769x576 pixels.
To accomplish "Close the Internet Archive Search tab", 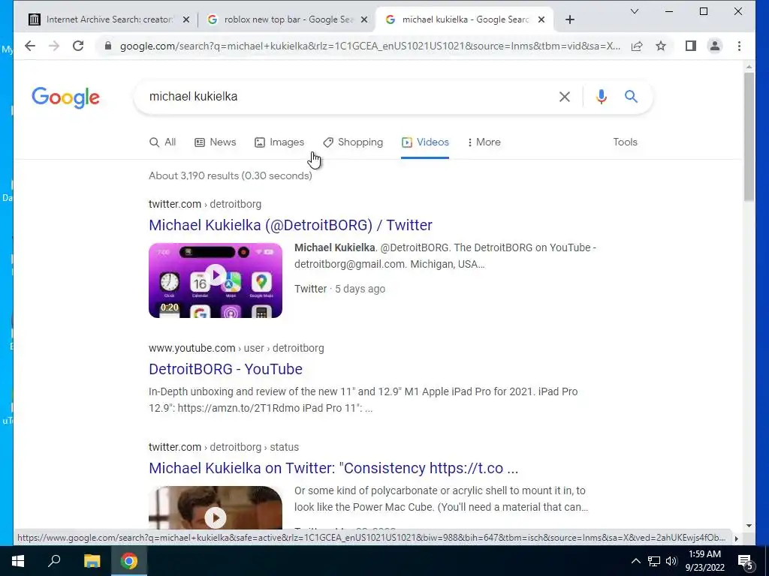I will pyautogui.click(x=186, y=19).
